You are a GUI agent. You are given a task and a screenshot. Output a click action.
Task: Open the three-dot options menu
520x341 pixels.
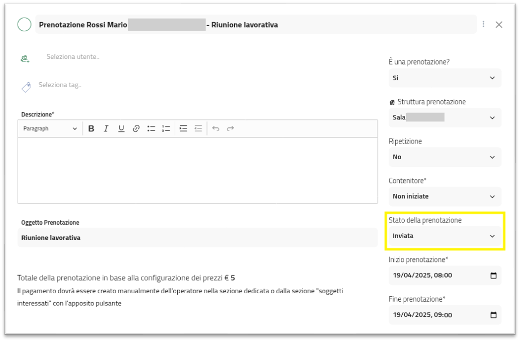click(x=484, y=24)
